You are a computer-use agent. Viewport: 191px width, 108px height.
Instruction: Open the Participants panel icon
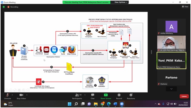77,95
